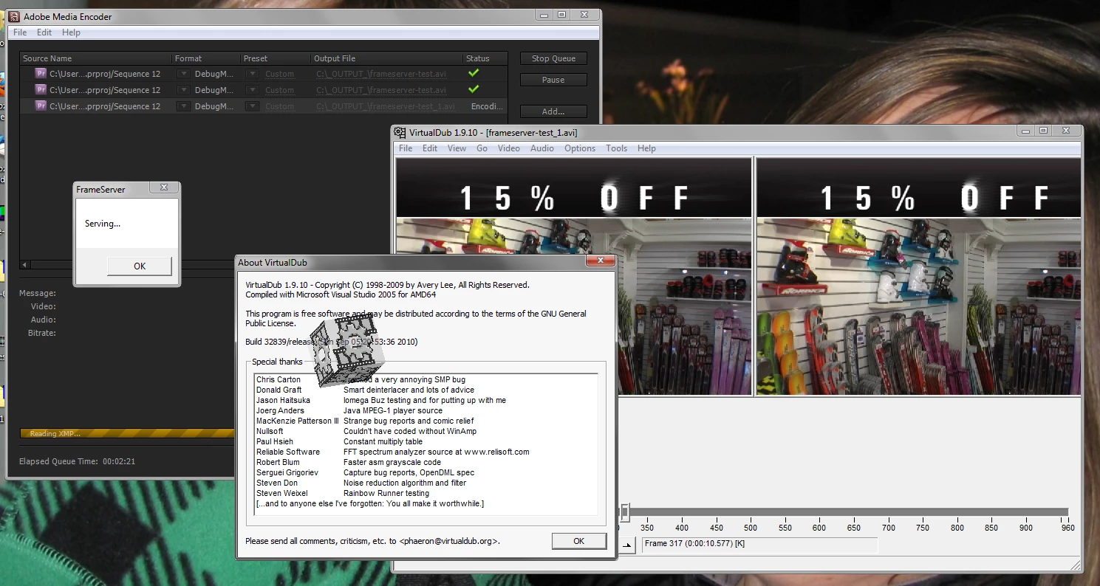Open Format dropdown for the second queue row

point(184,90)
